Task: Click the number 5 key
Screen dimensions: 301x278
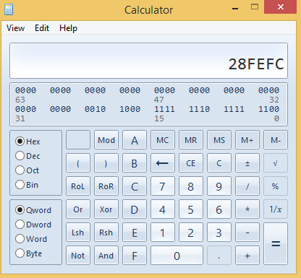Action: [191, 209]
